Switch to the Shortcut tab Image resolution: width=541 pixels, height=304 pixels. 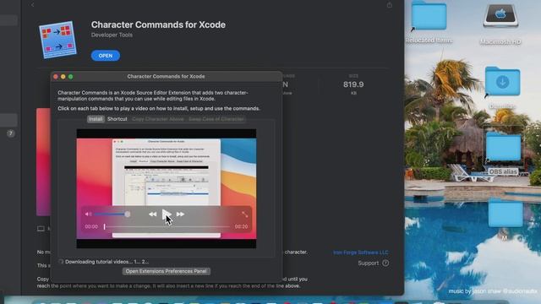pyautogui.click(x=117, y=119)
